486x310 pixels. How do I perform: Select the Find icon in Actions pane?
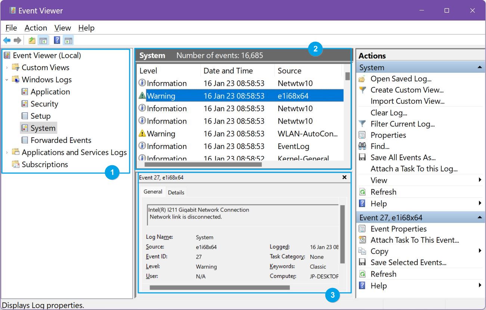coord(362,146)
